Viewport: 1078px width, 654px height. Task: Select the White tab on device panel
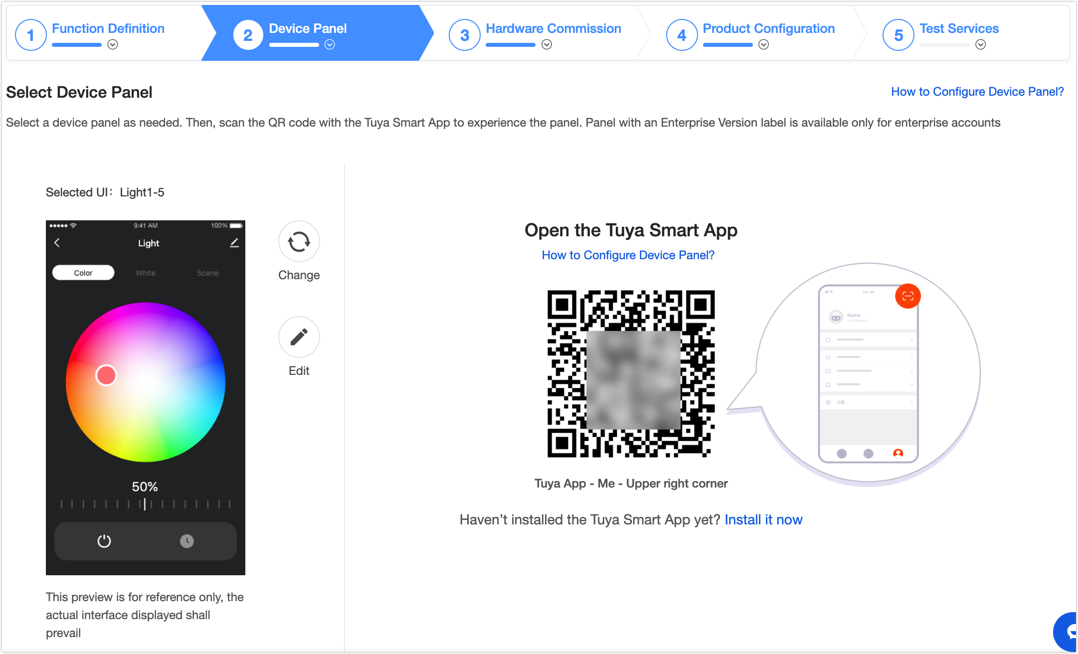146,273
